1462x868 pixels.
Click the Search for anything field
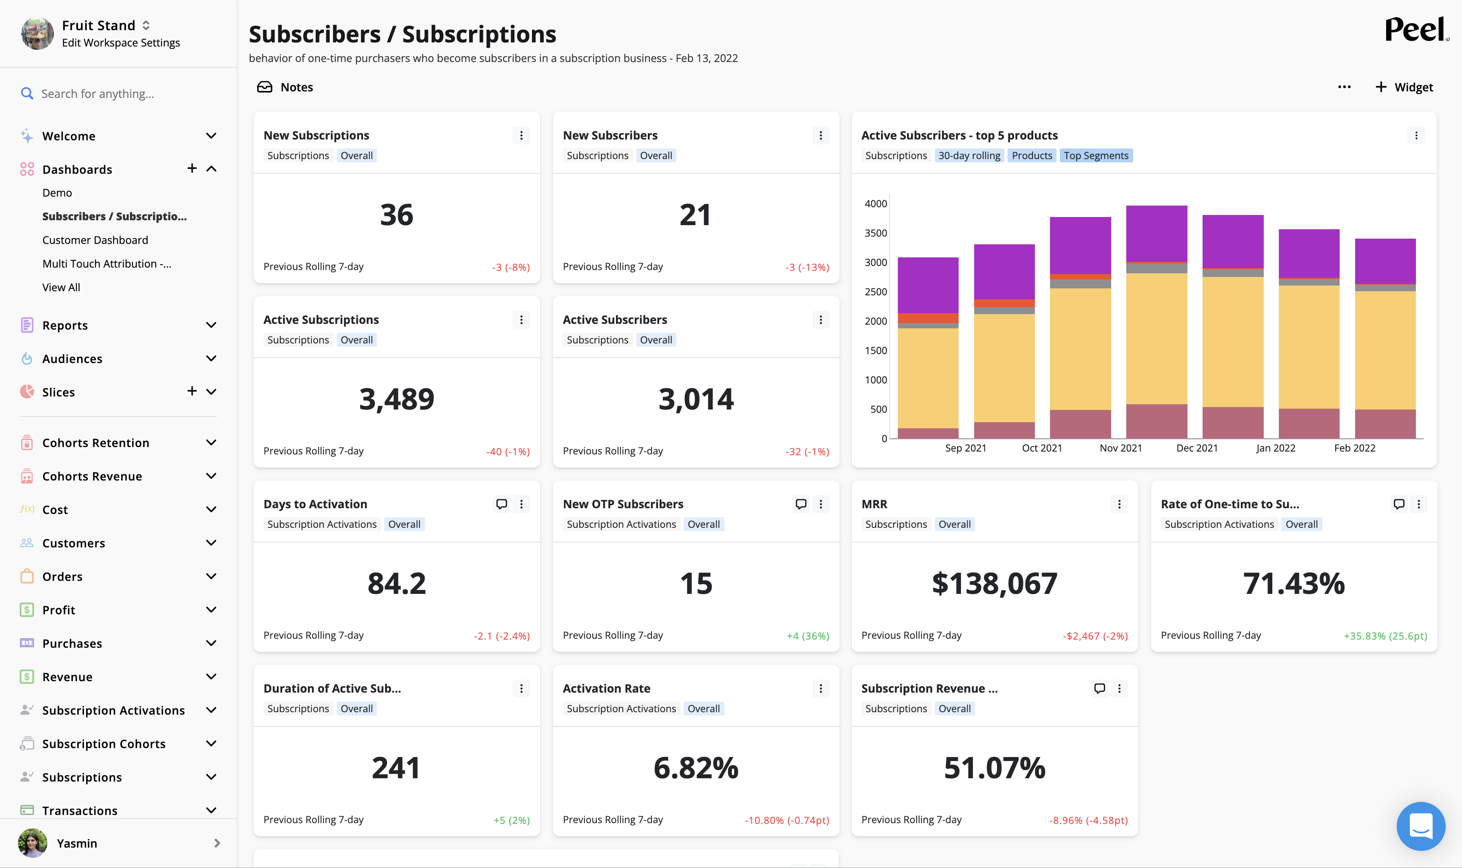click(x=97, y=93)
